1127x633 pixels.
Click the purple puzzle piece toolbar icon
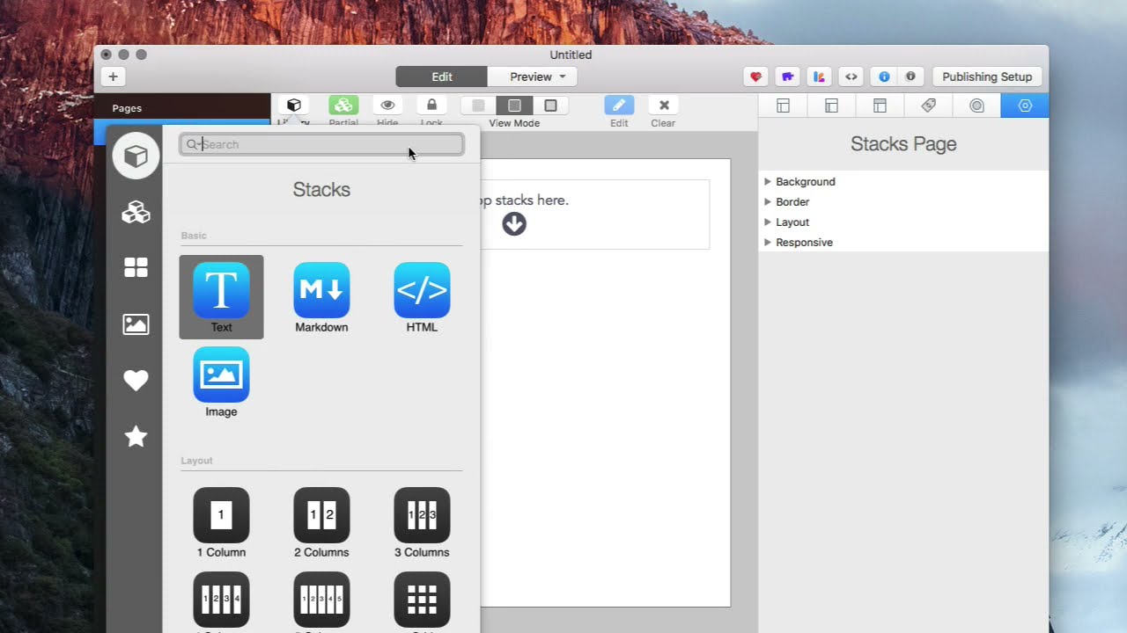click(x=787, y=76)
